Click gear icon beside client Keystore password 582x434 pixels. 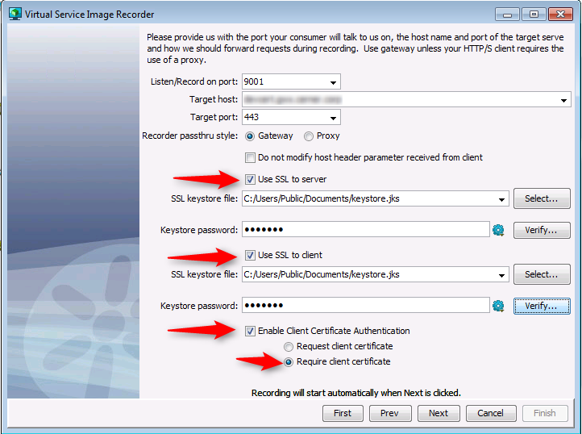pos(498,306)
